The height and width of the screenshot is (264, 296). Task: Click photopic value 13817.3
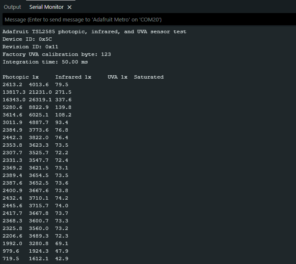(14, 92)
